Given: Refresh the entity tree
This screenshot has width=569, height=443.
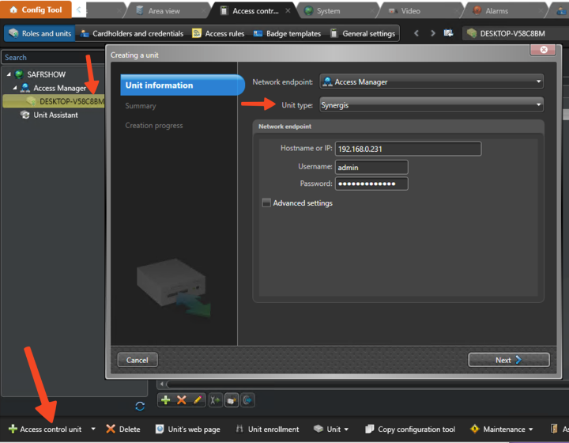Looking at the screenshot, I should pyautogui.click(x=140, y=407).
